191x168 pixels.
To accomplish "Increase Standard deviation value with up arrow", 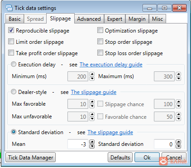I will click(178, 142).
